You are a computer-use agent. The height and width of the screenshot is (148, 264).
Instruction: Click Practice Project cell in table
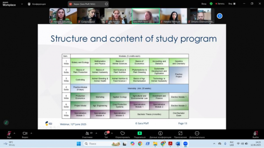coord(179,75)
